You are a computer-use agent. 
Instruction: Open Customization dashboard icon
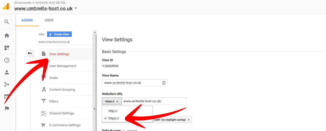coord(7,48)
